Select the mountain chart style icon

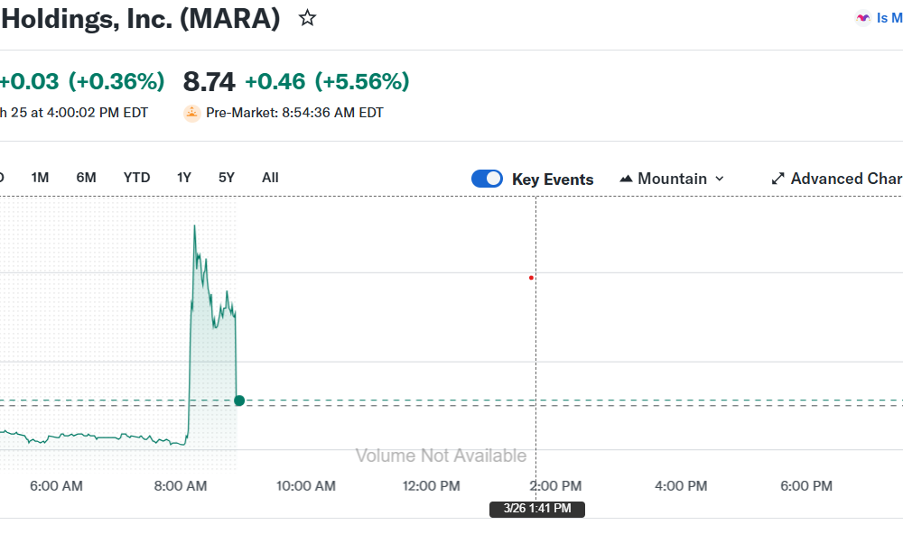pyautogui.click(x=626, y=178)
